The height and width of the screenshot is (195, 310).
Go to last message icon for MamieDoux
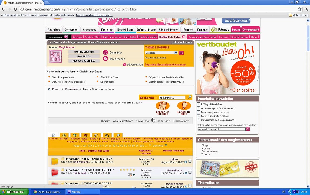186,173
